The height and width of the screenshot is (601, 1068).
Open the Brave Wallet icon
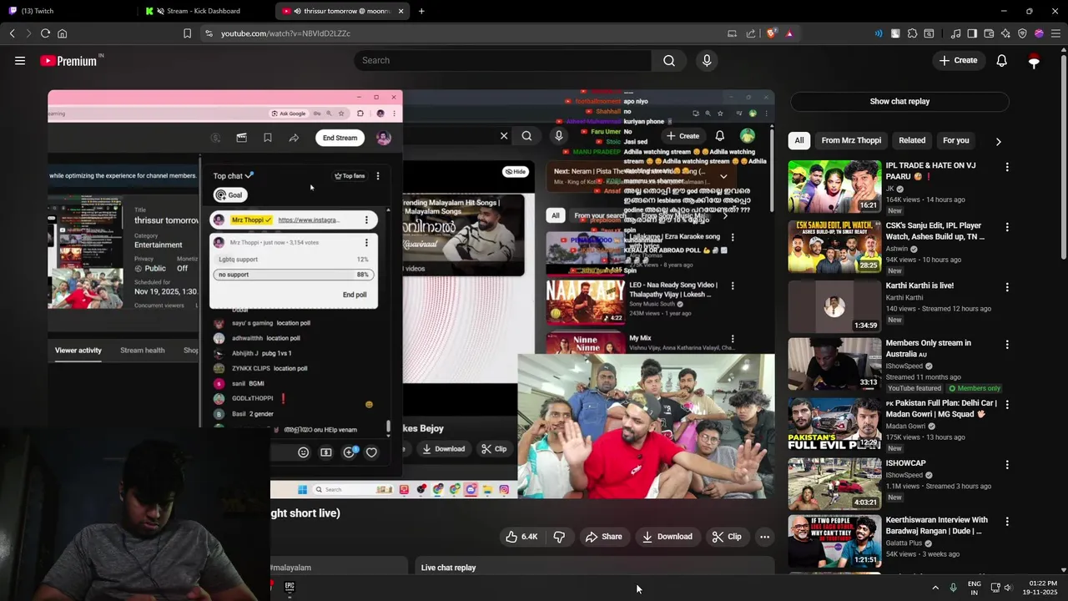click(989, 33)
